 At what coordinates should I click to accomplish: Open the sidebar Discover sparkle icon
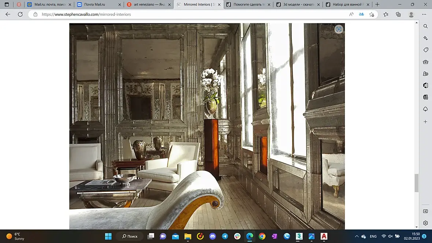tap(425, 38)
